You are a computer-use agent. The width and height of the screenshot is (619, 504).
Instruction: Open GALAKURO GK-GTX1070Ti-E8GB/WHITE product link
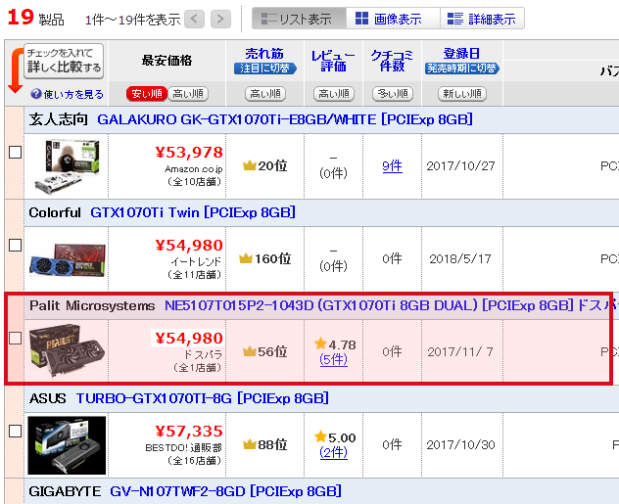(285, 119)
